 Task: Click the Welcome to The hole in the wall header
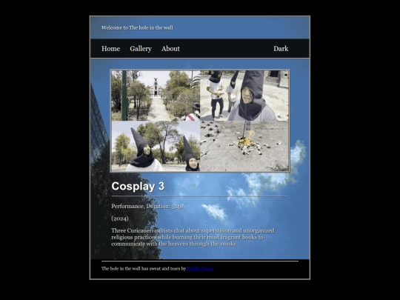point(137,27)
